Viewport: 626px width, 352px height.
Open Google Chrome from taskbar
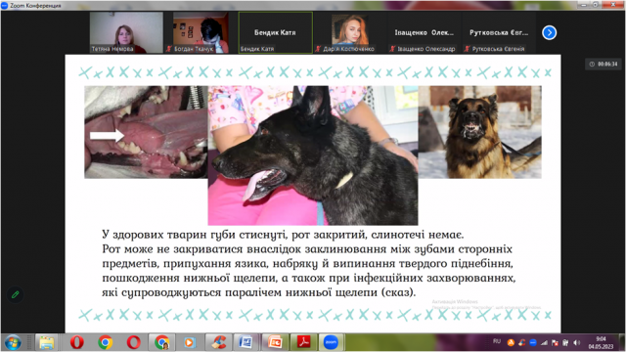(x=106, y=342)
